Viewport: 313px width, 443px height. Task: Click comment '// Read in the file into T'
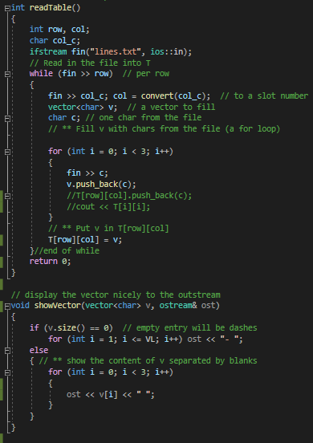[90, 63]
